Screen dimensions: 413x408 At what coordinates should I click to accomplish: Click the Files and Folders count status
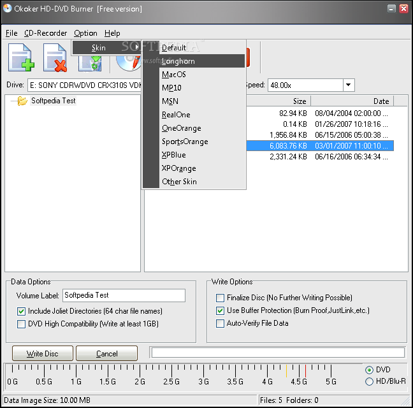(289, 400)
